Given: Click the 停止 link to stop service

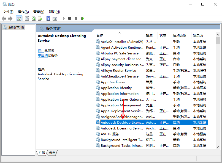Looking at the screenshot, I should pyautogui.click(x=41, y=51).
